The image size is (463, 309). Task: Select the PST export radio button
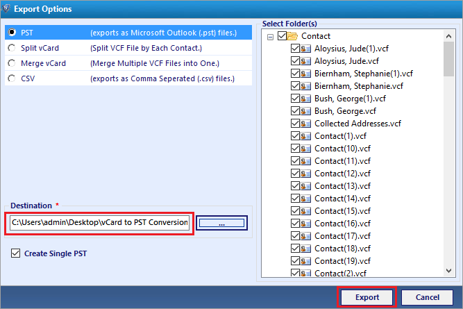click(12, 32)
